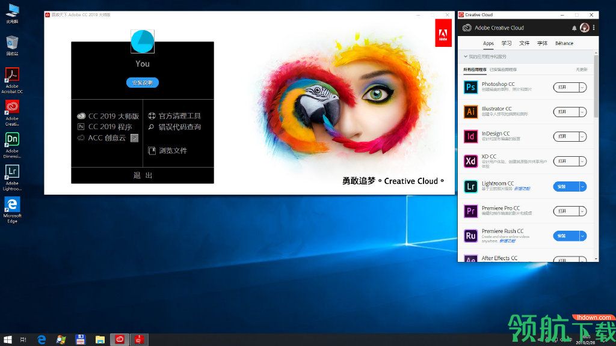Click the blue 安装说明 button
Viewport: 616px width, 346px height.
coord(142,82)
